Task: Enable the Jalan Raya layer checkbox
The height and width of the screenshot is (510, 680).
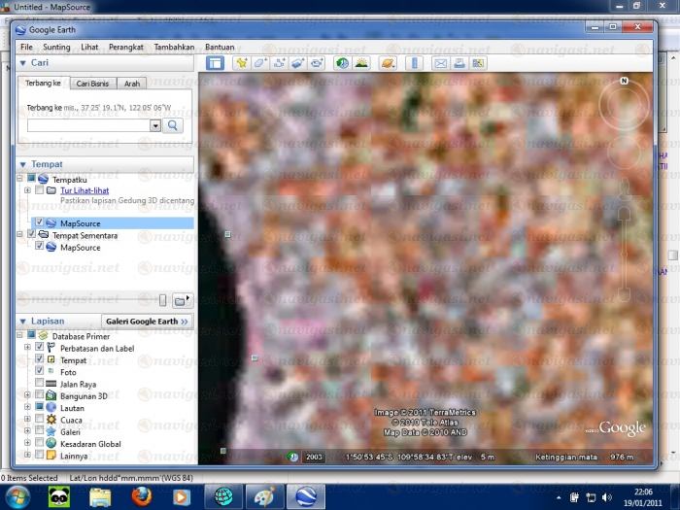Action: point(39,384)
